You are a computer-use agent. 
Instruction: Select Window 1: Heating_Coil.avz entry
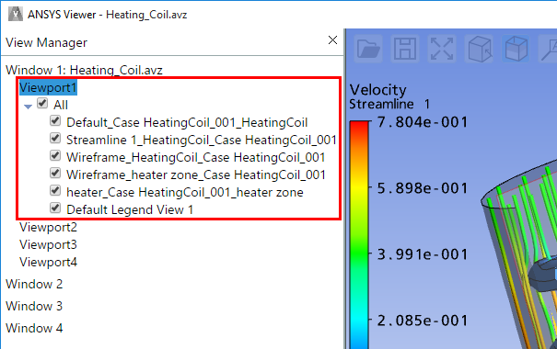tap(84, 70)
